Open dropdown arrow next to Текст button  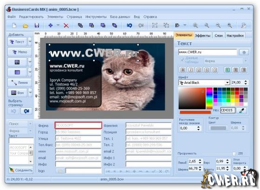(30, 41)
